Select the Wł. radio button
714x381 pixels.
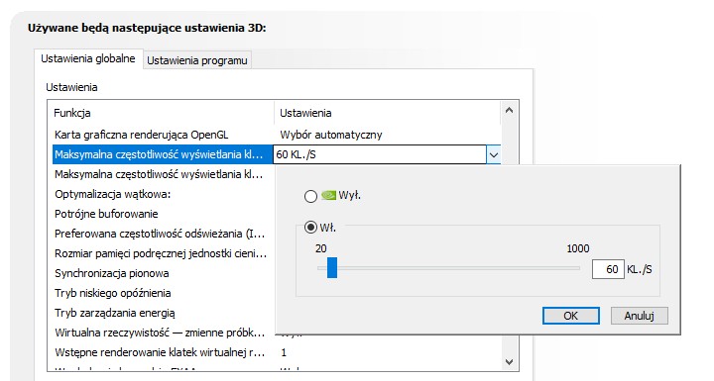pos(310,228)
